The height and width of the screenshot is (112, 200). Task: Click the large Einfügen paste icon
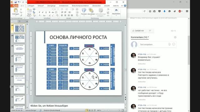pyautogui.click(x=16, y=11)
